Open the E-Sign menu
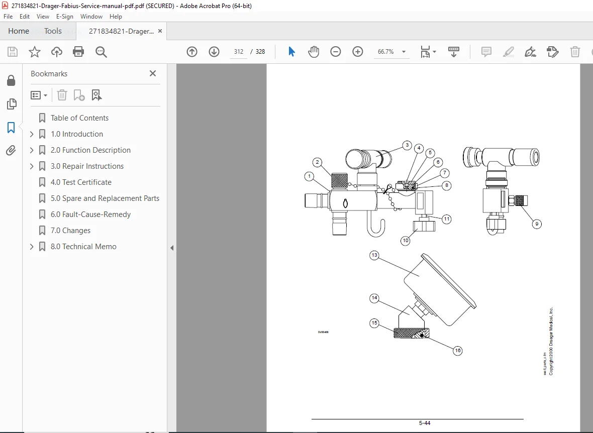The width and height of the screenshot is (593, 433). click(x=65, y=17)
